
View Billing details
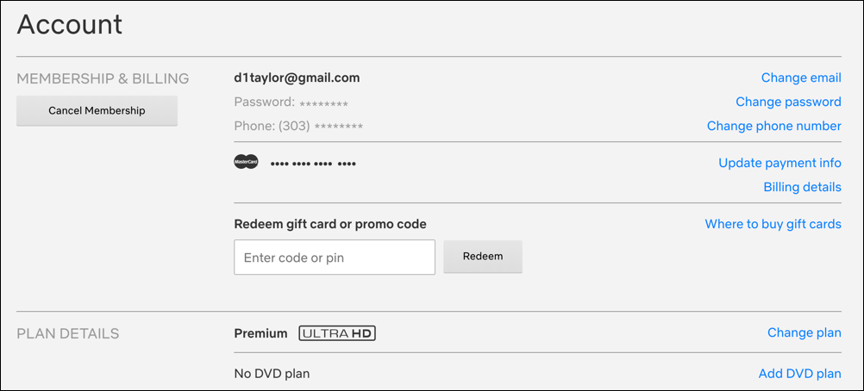[802, 187]
